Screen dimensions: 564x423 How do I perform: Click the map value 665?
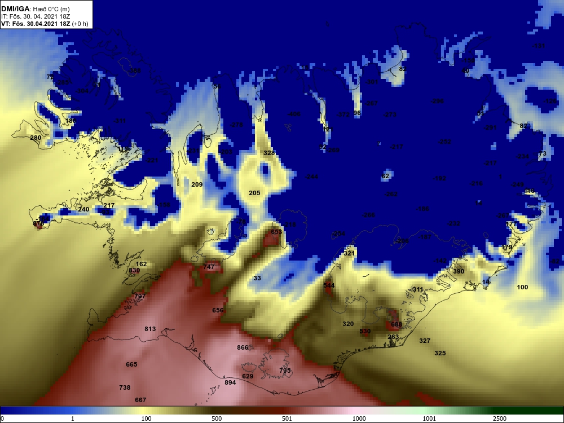pyautogui.click(x=131, y=364)
